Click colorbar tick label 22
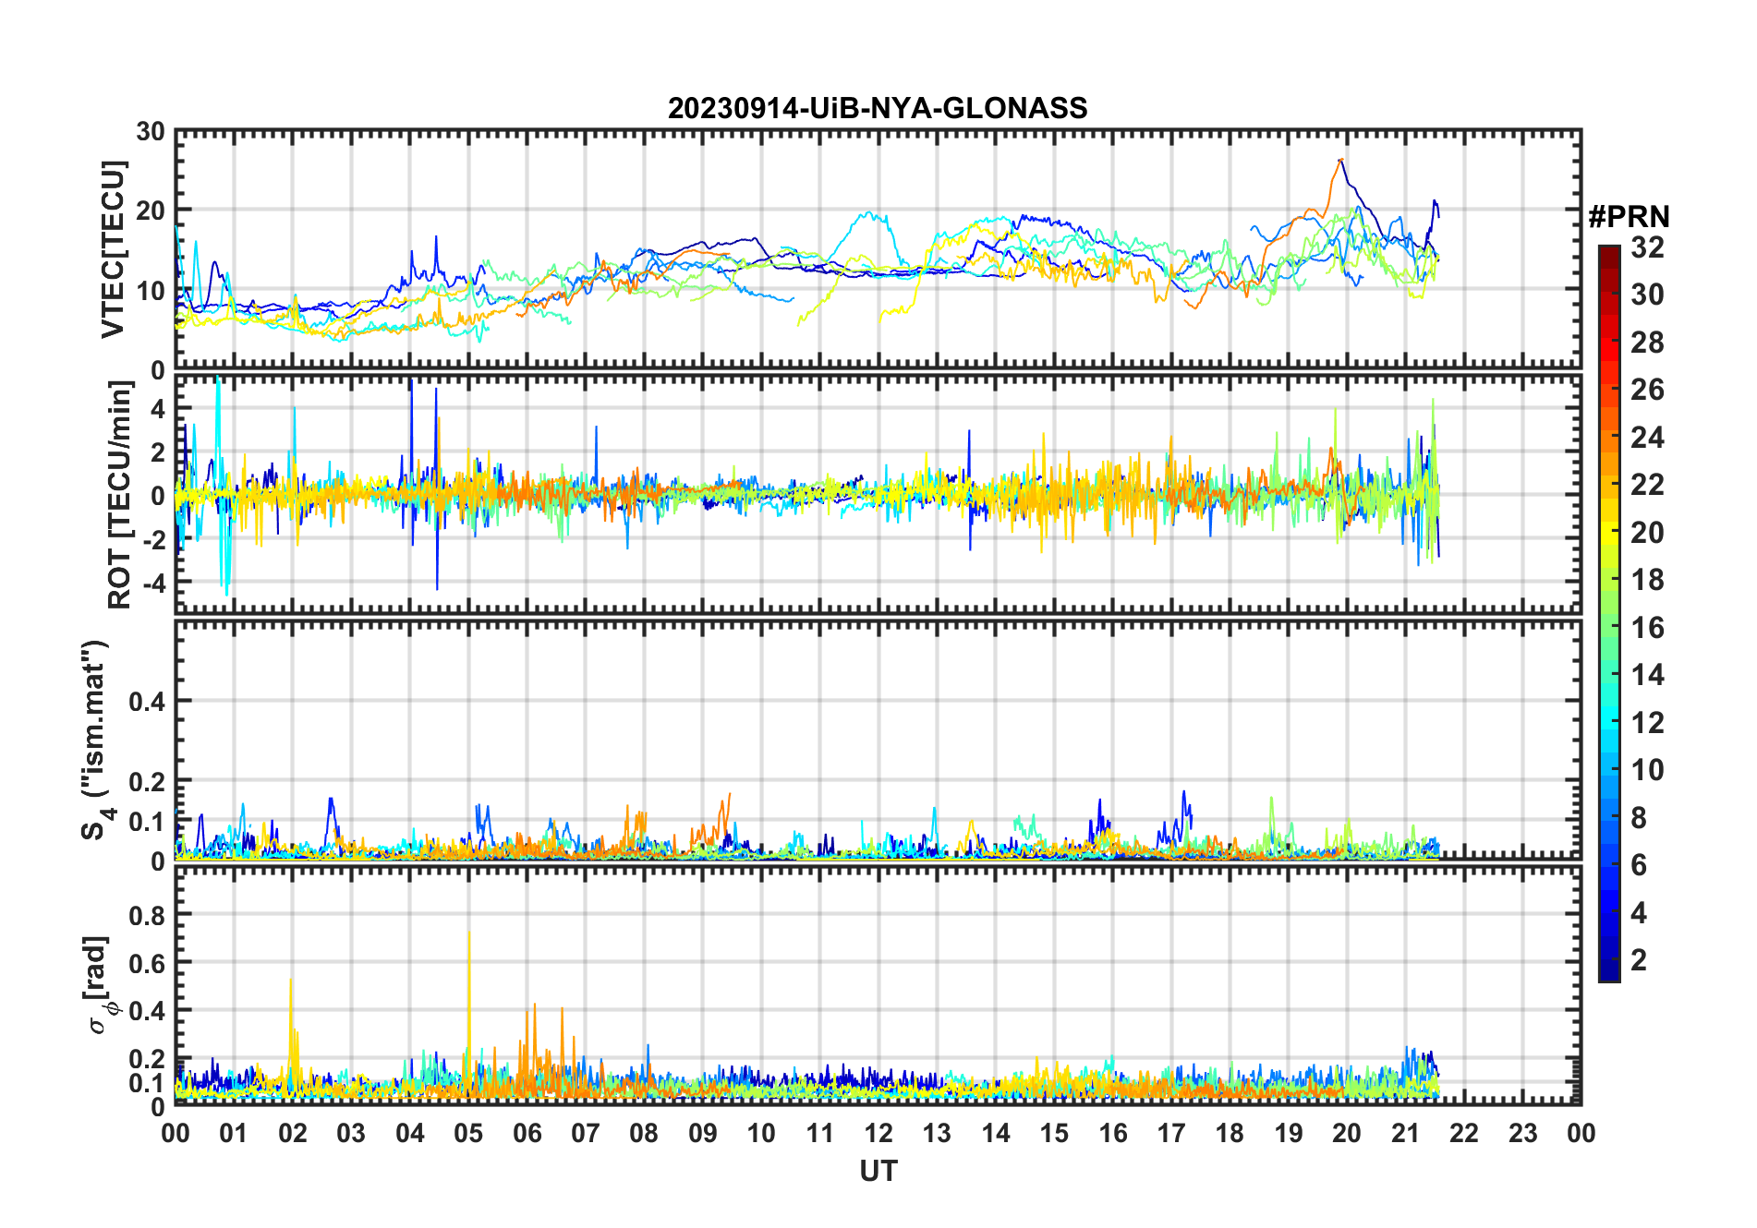 tap(1647, 484)
